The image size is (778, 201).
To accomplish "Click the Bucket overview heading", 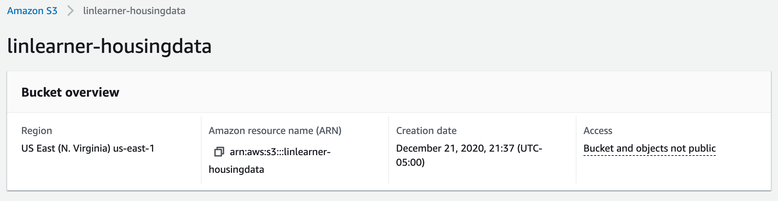I will pos(70,92).
